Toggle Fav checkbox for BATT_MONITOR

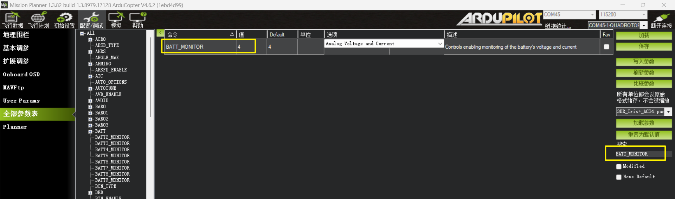[606, 47]
